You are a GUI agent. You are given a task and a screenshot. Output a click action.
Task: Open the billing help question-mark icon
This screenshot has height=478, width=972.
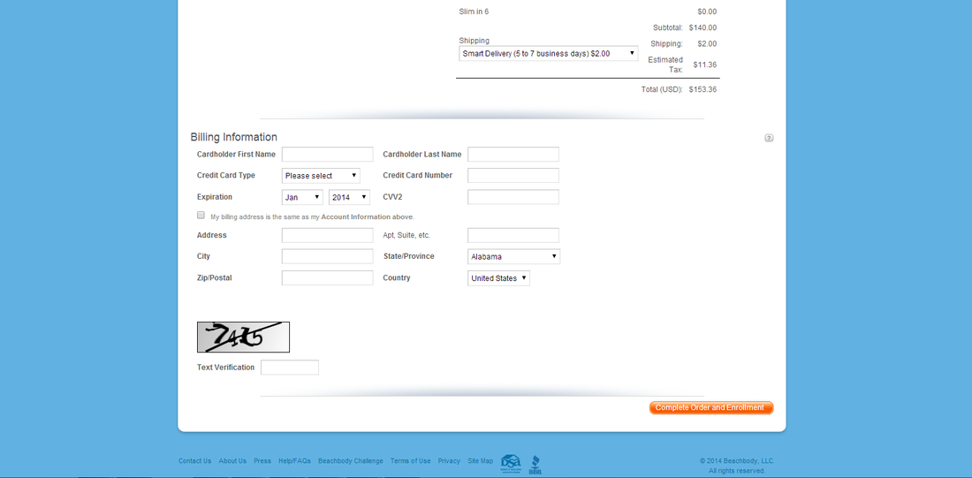(769, 138)
